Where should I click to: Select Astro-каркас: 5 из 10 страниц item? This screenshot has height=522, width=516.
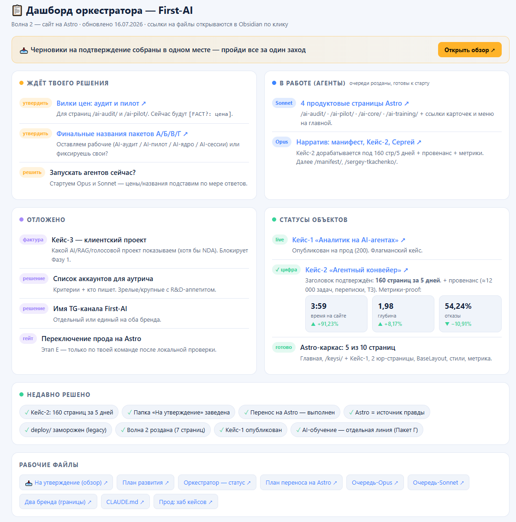pyautogui.click(x=348, y=348)
